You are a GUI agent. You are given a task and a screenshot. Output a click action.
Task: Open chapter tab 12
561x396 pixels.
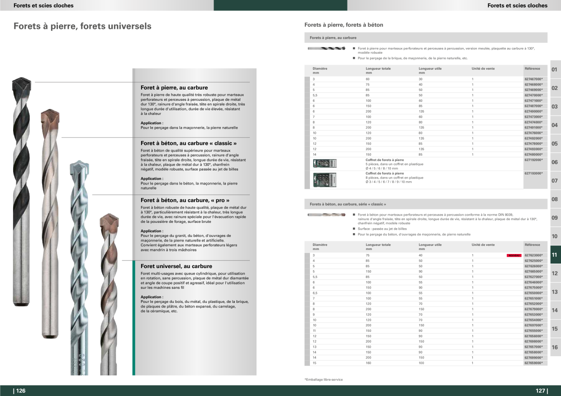point(555,273)
